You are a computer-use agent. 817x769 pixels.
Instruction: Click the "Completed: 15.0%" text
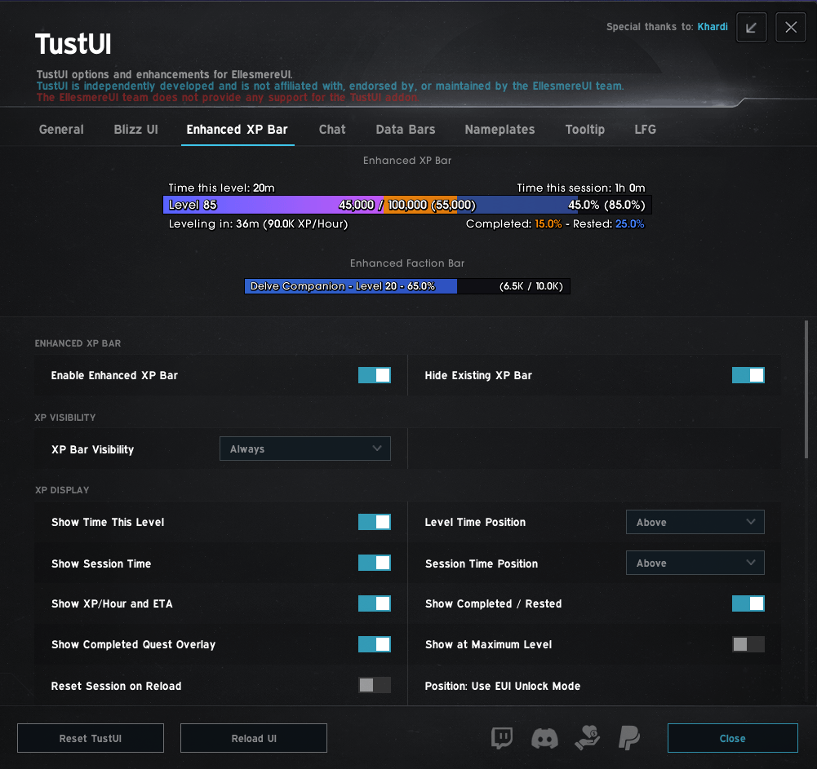pos(513,224)
